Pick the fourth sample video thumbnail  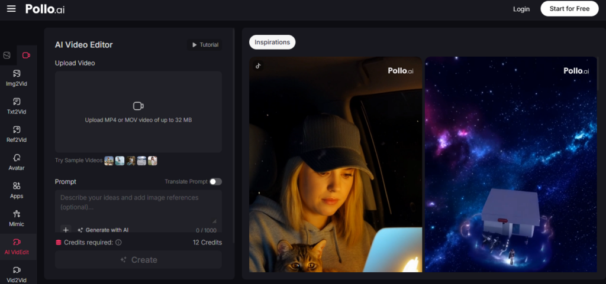pyautogui.click(x=141, y=161)
